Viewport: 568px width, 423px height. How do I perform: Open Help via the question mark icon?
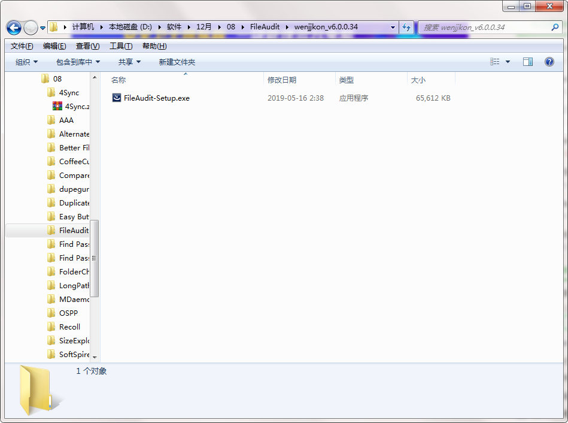click(549, 61)
